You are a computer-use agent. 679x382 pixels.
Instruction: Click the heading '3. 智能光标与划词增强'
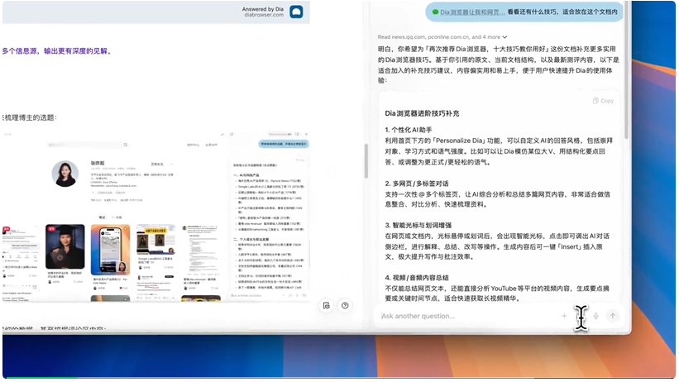(418, 225)
